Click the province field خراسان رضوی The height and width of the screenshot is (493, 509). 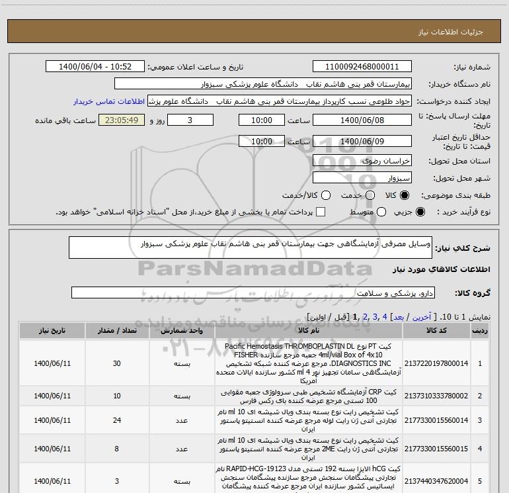[x=362, y=160]
